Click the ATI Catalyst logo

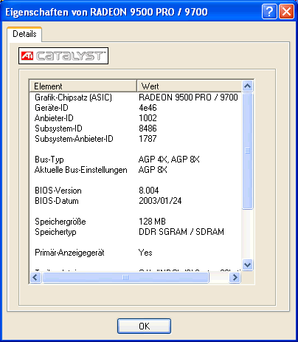(63, 56)
